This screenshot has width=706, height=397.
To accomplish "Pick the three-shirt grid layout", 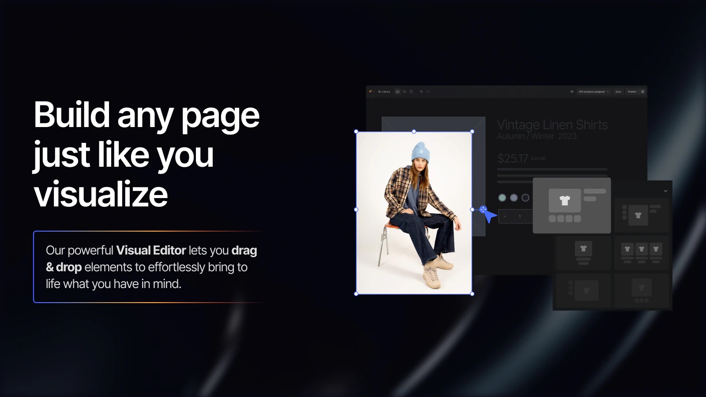I will [x=642, y=253].
